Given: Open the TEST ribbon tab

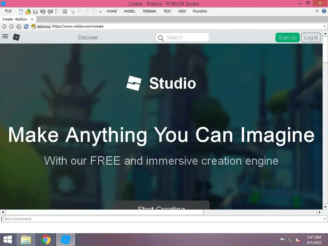Looking at the screenshot, I should click(x=167, y=11).
